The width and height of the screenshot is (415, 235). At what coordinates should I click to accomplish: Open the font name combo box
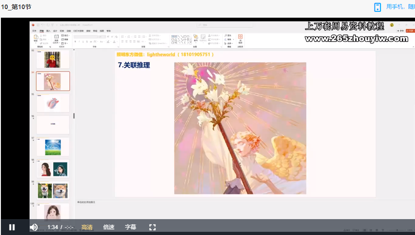tap(86, 37)
